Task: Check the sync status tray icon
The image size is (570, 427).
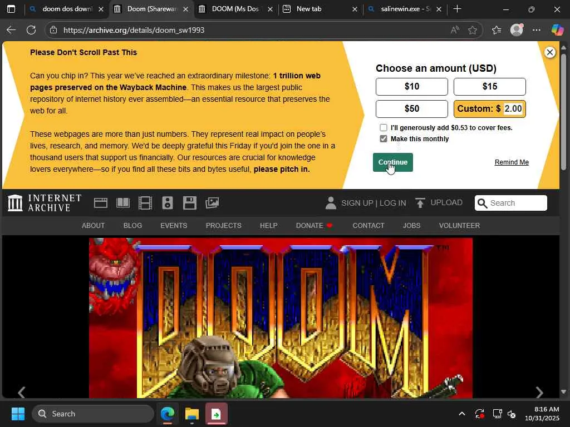Action: coord(479,414)
